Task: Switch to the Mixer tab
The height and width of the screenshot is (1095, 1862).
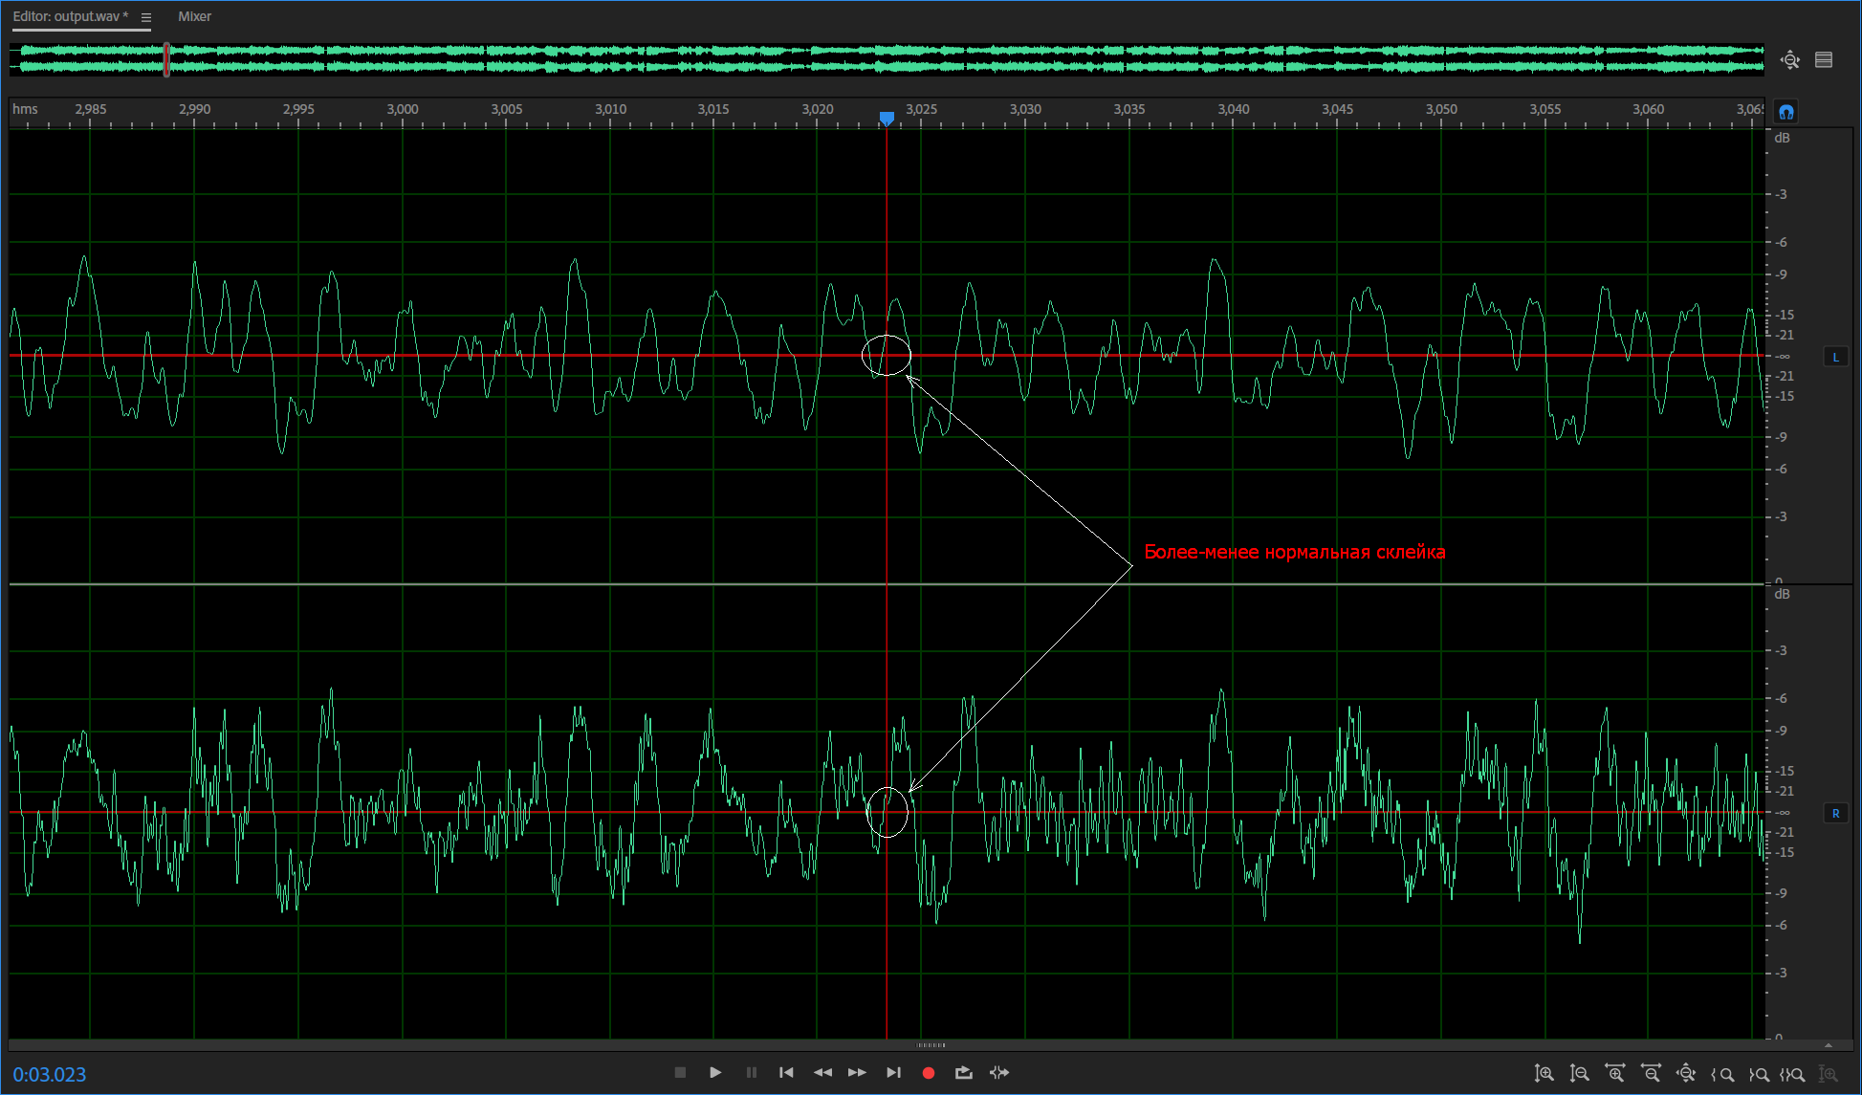Action: (x=194, y=16)
